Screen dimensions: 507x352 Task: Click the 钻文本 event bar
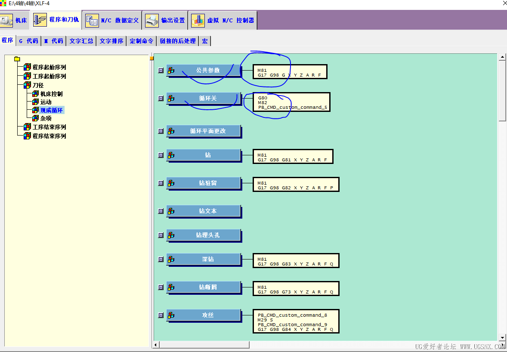(x=204, y=211)
